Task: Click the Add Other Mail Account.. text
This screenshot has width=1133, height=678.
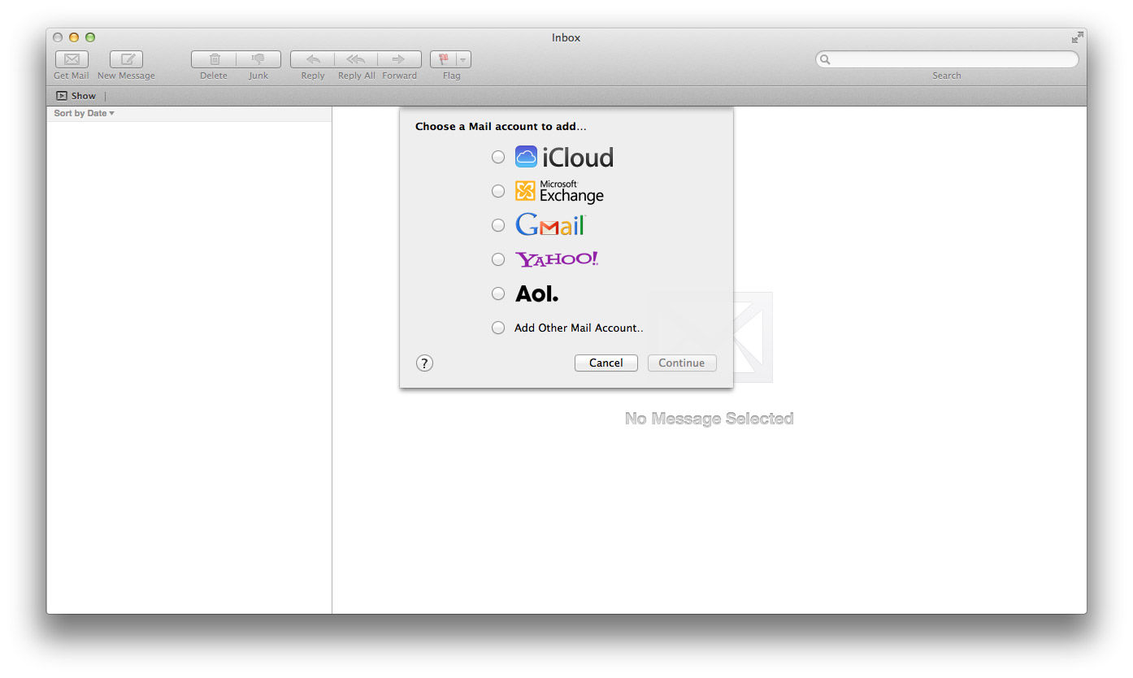Action: coord(579,328)
